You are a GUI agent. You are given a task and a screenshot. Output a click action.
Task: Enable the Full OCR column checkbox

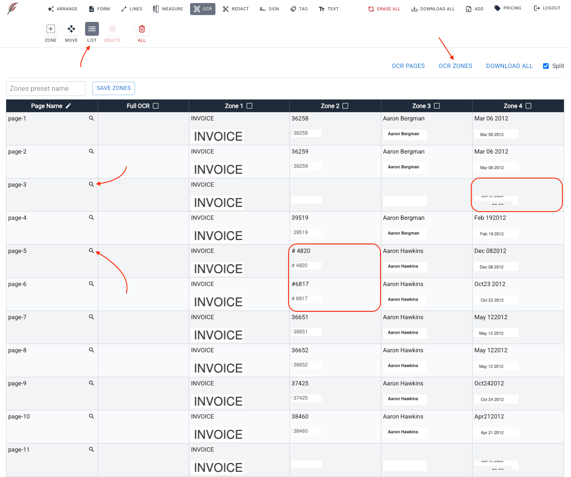[156, 106]
